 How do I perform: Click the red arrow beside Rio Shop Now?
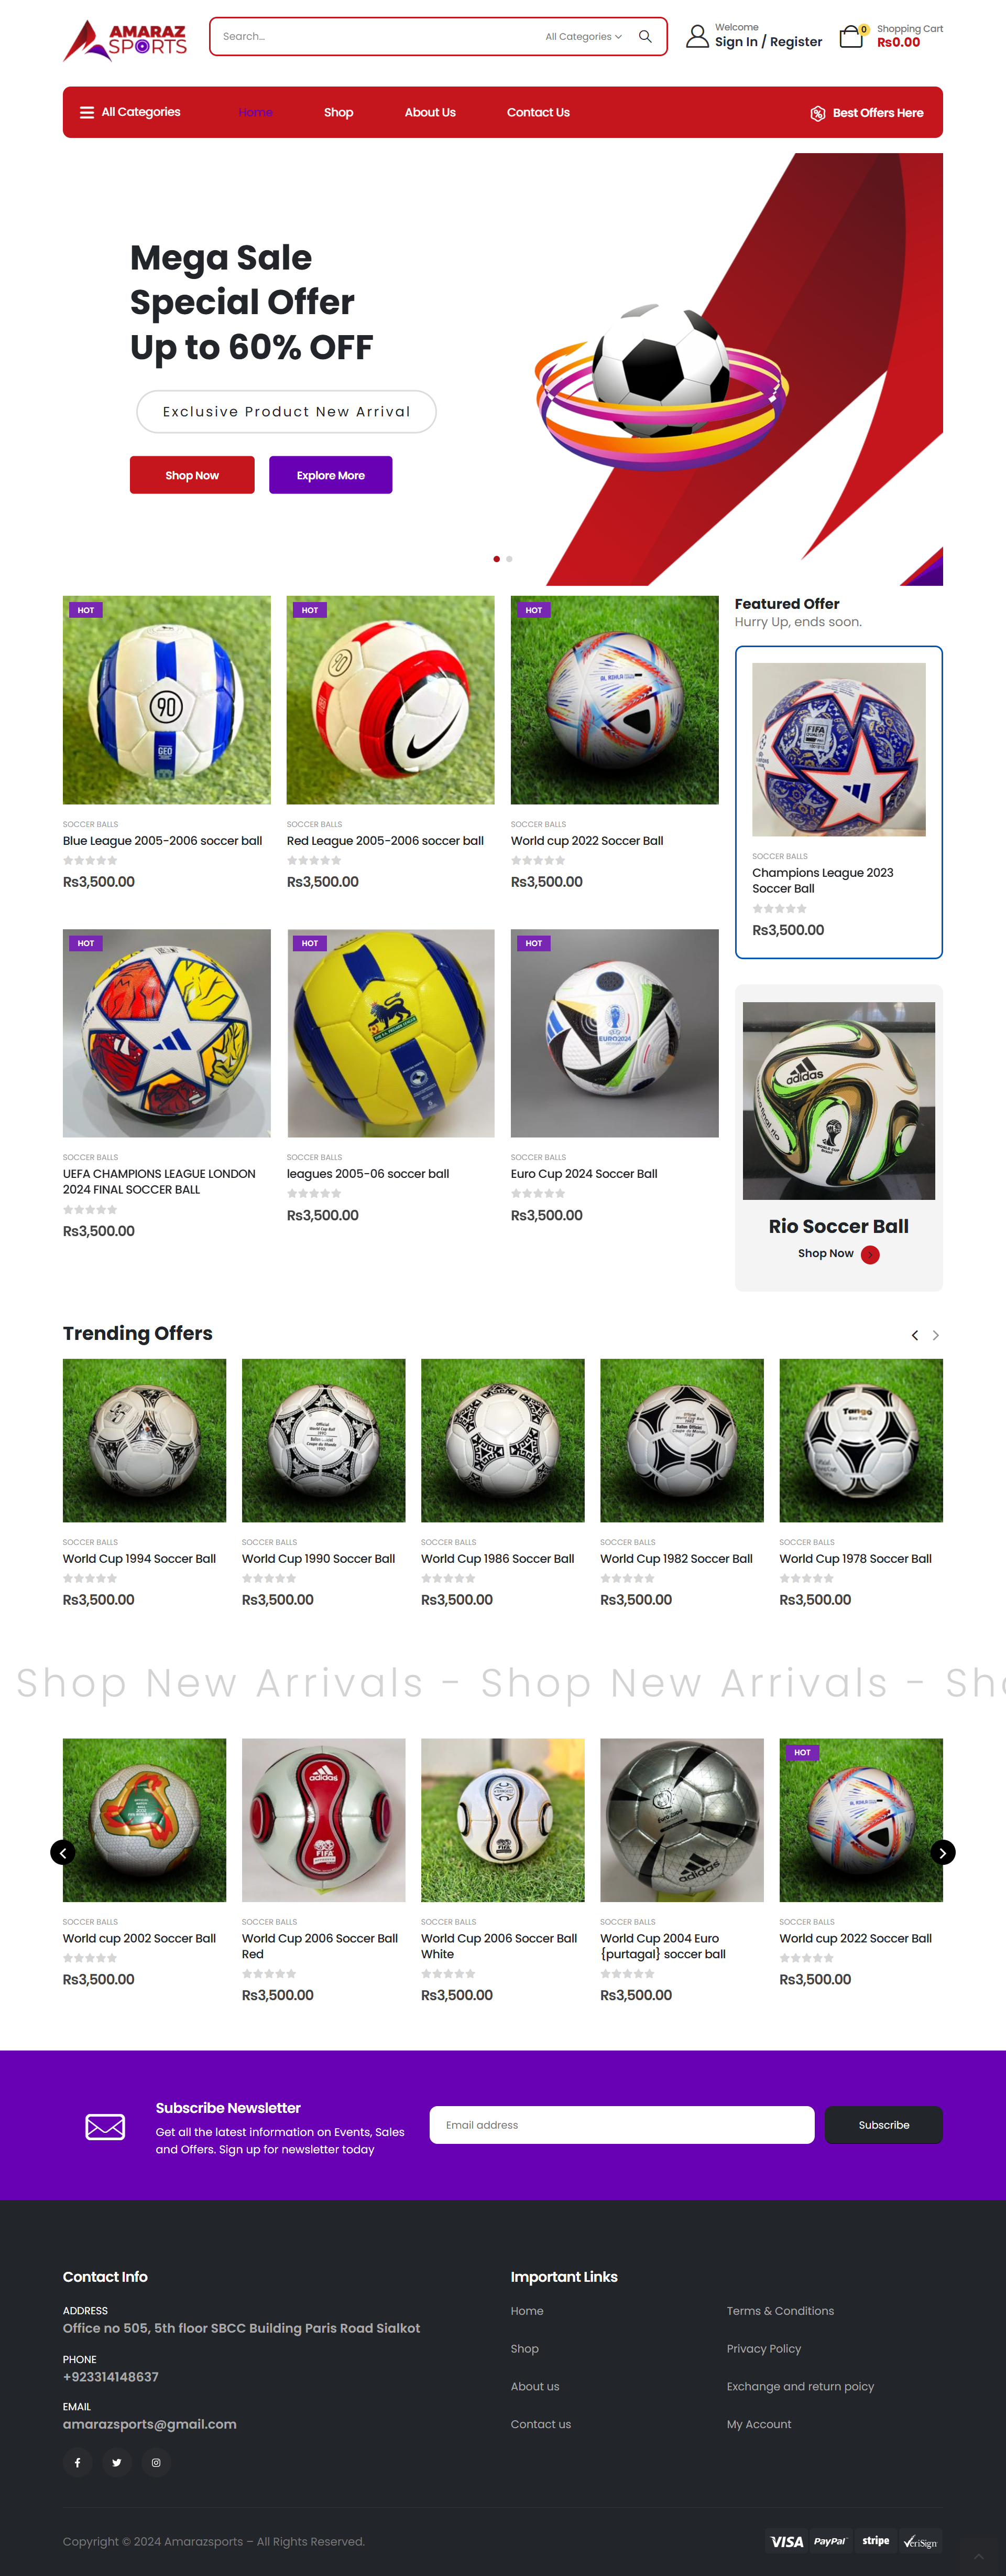tap(870, 1255)
